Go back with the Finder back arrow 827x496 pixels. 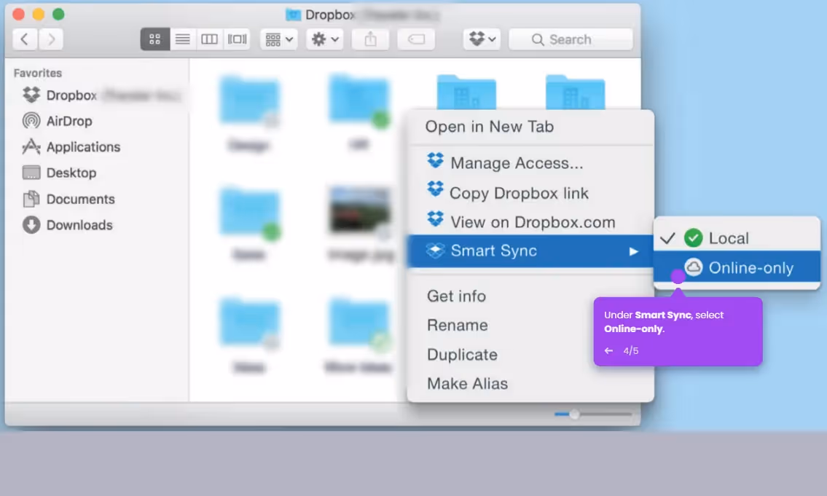click(24, 39)
